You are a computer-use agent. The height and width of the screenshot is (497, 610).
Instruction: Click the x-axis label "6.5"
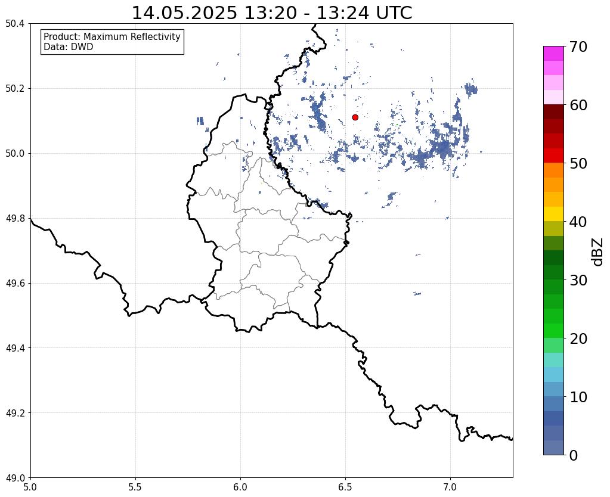345,487
